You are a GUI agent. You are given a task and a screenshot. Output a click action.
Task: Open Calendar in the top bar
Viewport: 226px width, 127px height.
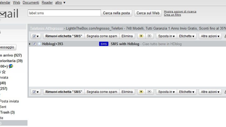[5, 3]
